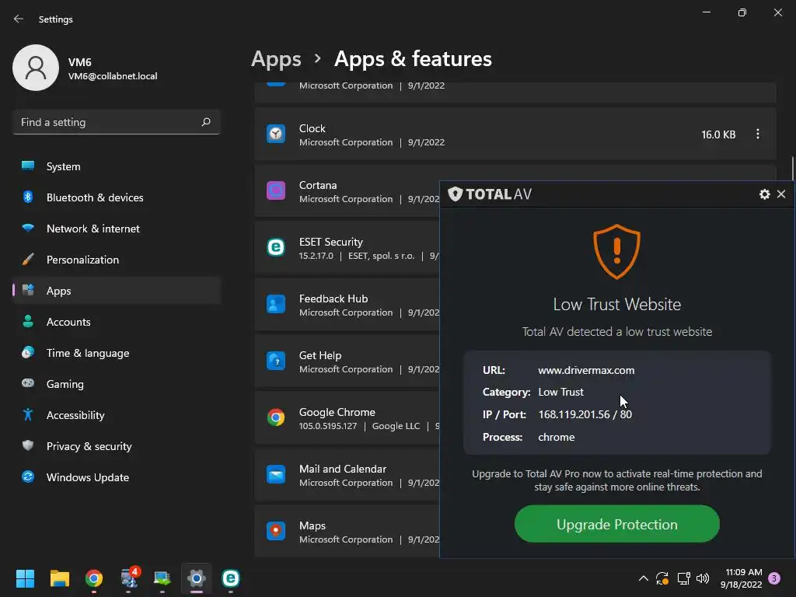Click the URL www.drivermax.com text

coord(586,370)
